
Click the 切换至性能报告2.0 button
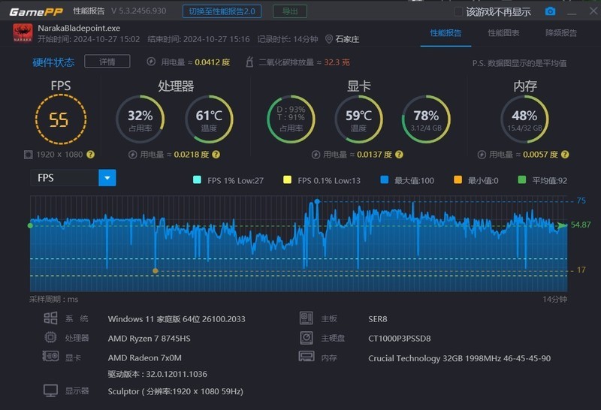click(x=222, y=11)
